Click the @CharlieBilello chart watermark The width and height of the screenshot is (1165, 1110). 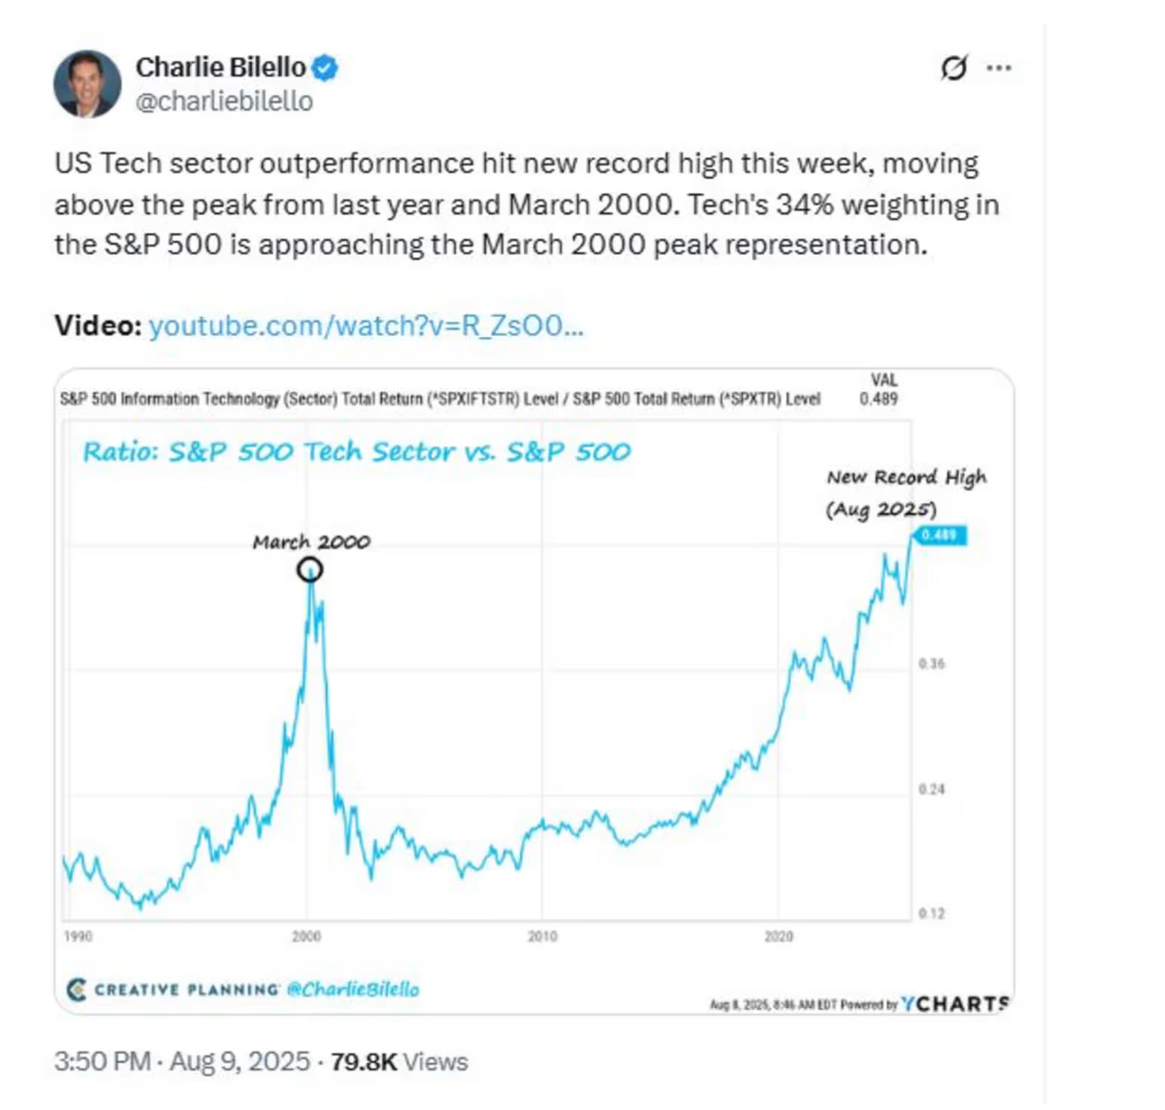352,990
